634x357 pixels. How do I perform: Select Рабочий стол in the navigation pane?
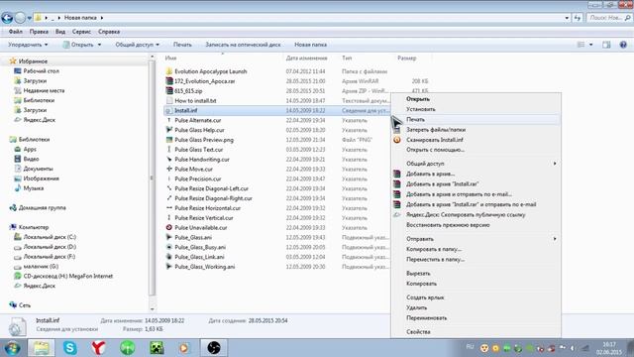pyautogui.click(x=42, y=70)
